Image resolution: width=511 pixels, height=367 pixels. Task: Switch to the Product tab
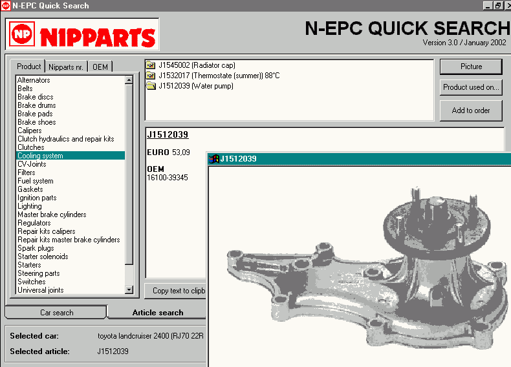click(28, 67)
